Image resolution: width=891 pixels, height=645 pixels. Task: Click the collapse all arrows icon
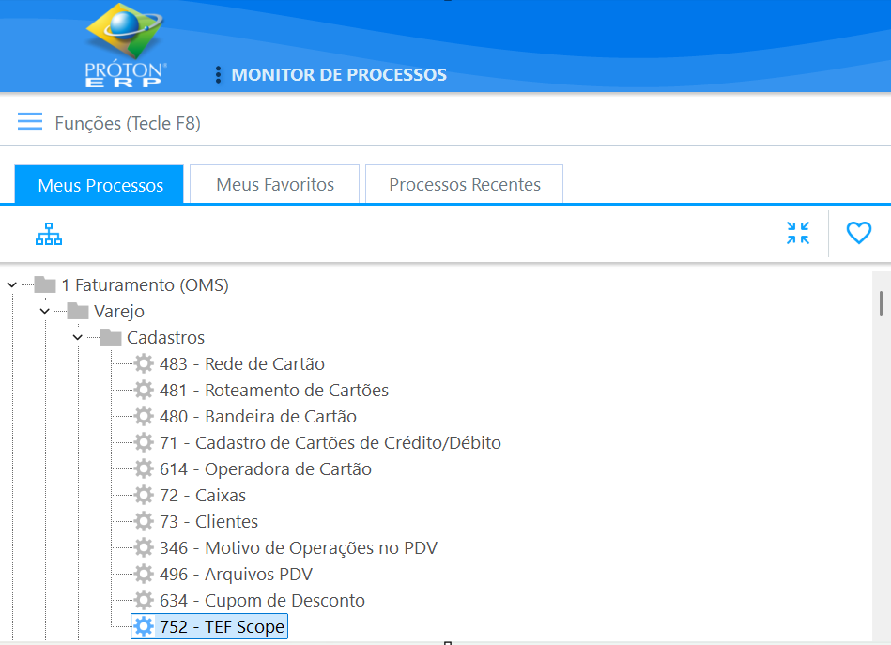point(797,233)
